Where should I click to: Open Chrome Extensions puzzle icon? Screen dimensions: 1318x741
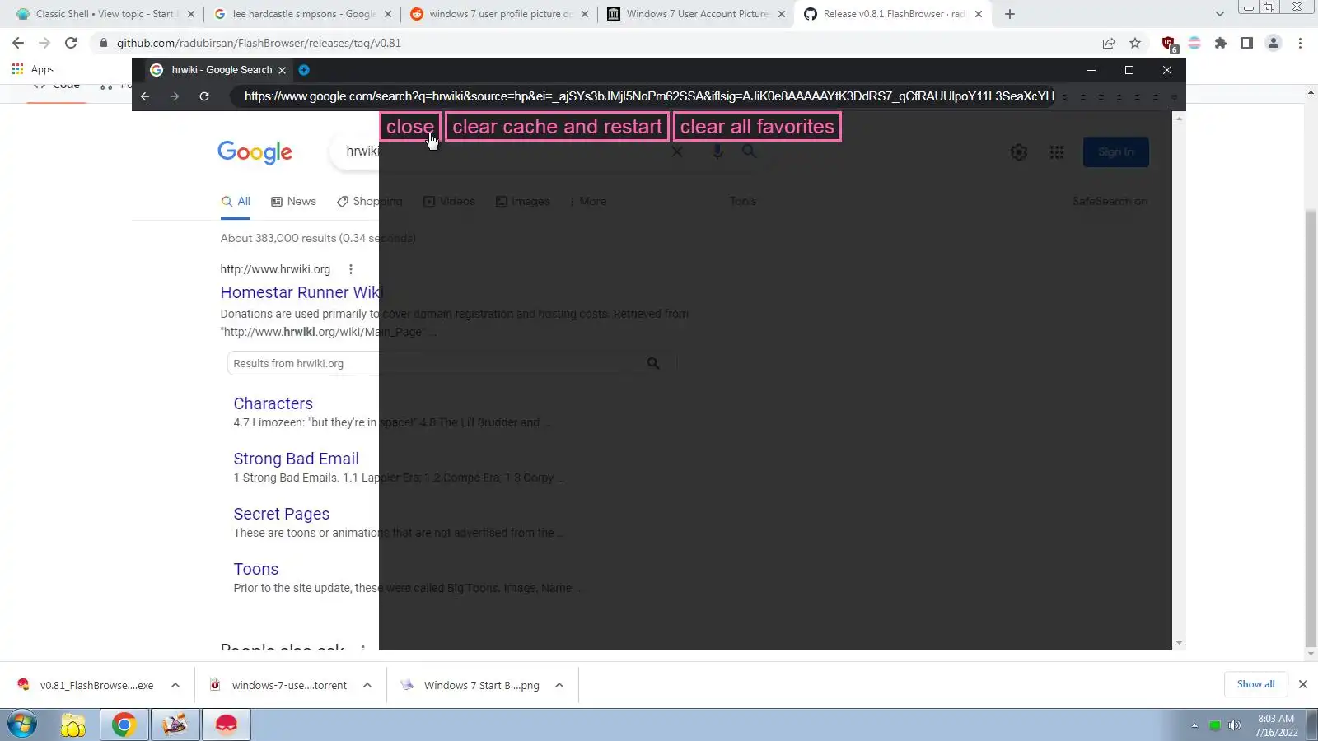pyautogui.click(x=1221, y=43)
